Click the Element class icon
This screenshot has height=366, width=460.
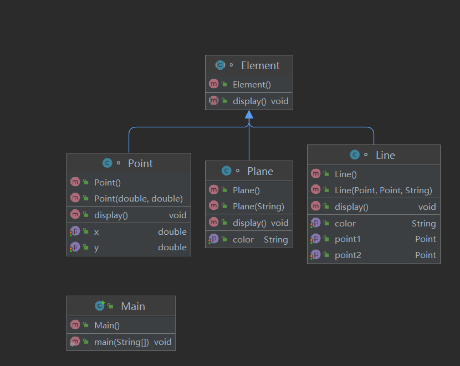click(220, 65)
